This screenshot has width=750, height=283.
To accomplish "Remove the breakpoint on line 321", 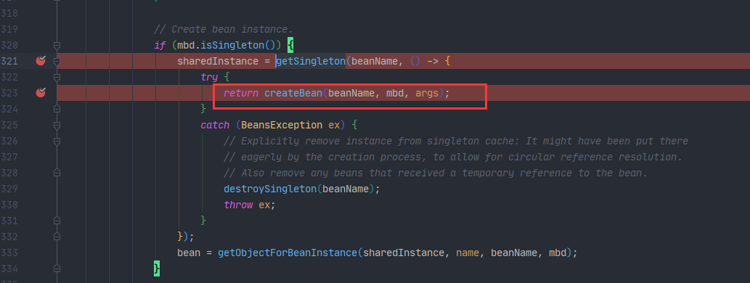I will coord(41,61).
